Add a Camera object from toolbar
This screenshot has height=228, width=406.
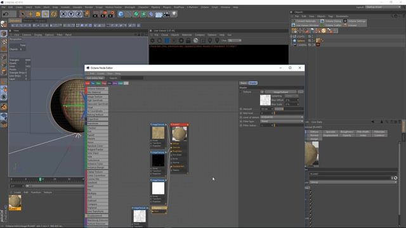166,14
